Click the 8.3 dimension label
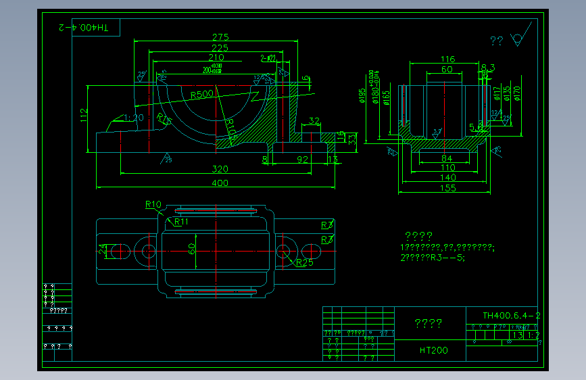This screenshot has height=380, width=586. click(x=488, y=68)
